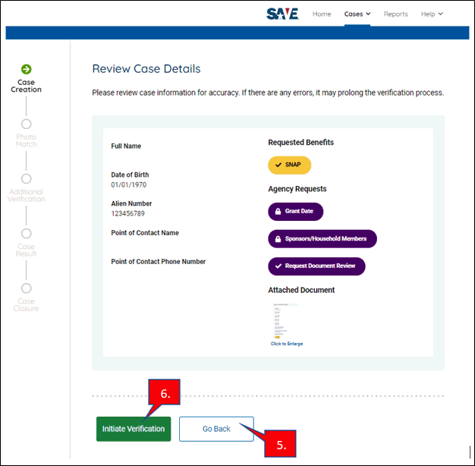Click the lock icon on Sponsors/Household Members
The image size is (475, 466).
(x=278, y=239)
